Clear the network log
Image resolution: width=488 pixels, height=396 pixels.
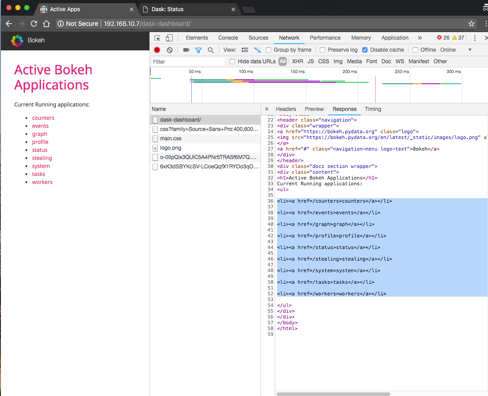(170, 50)
